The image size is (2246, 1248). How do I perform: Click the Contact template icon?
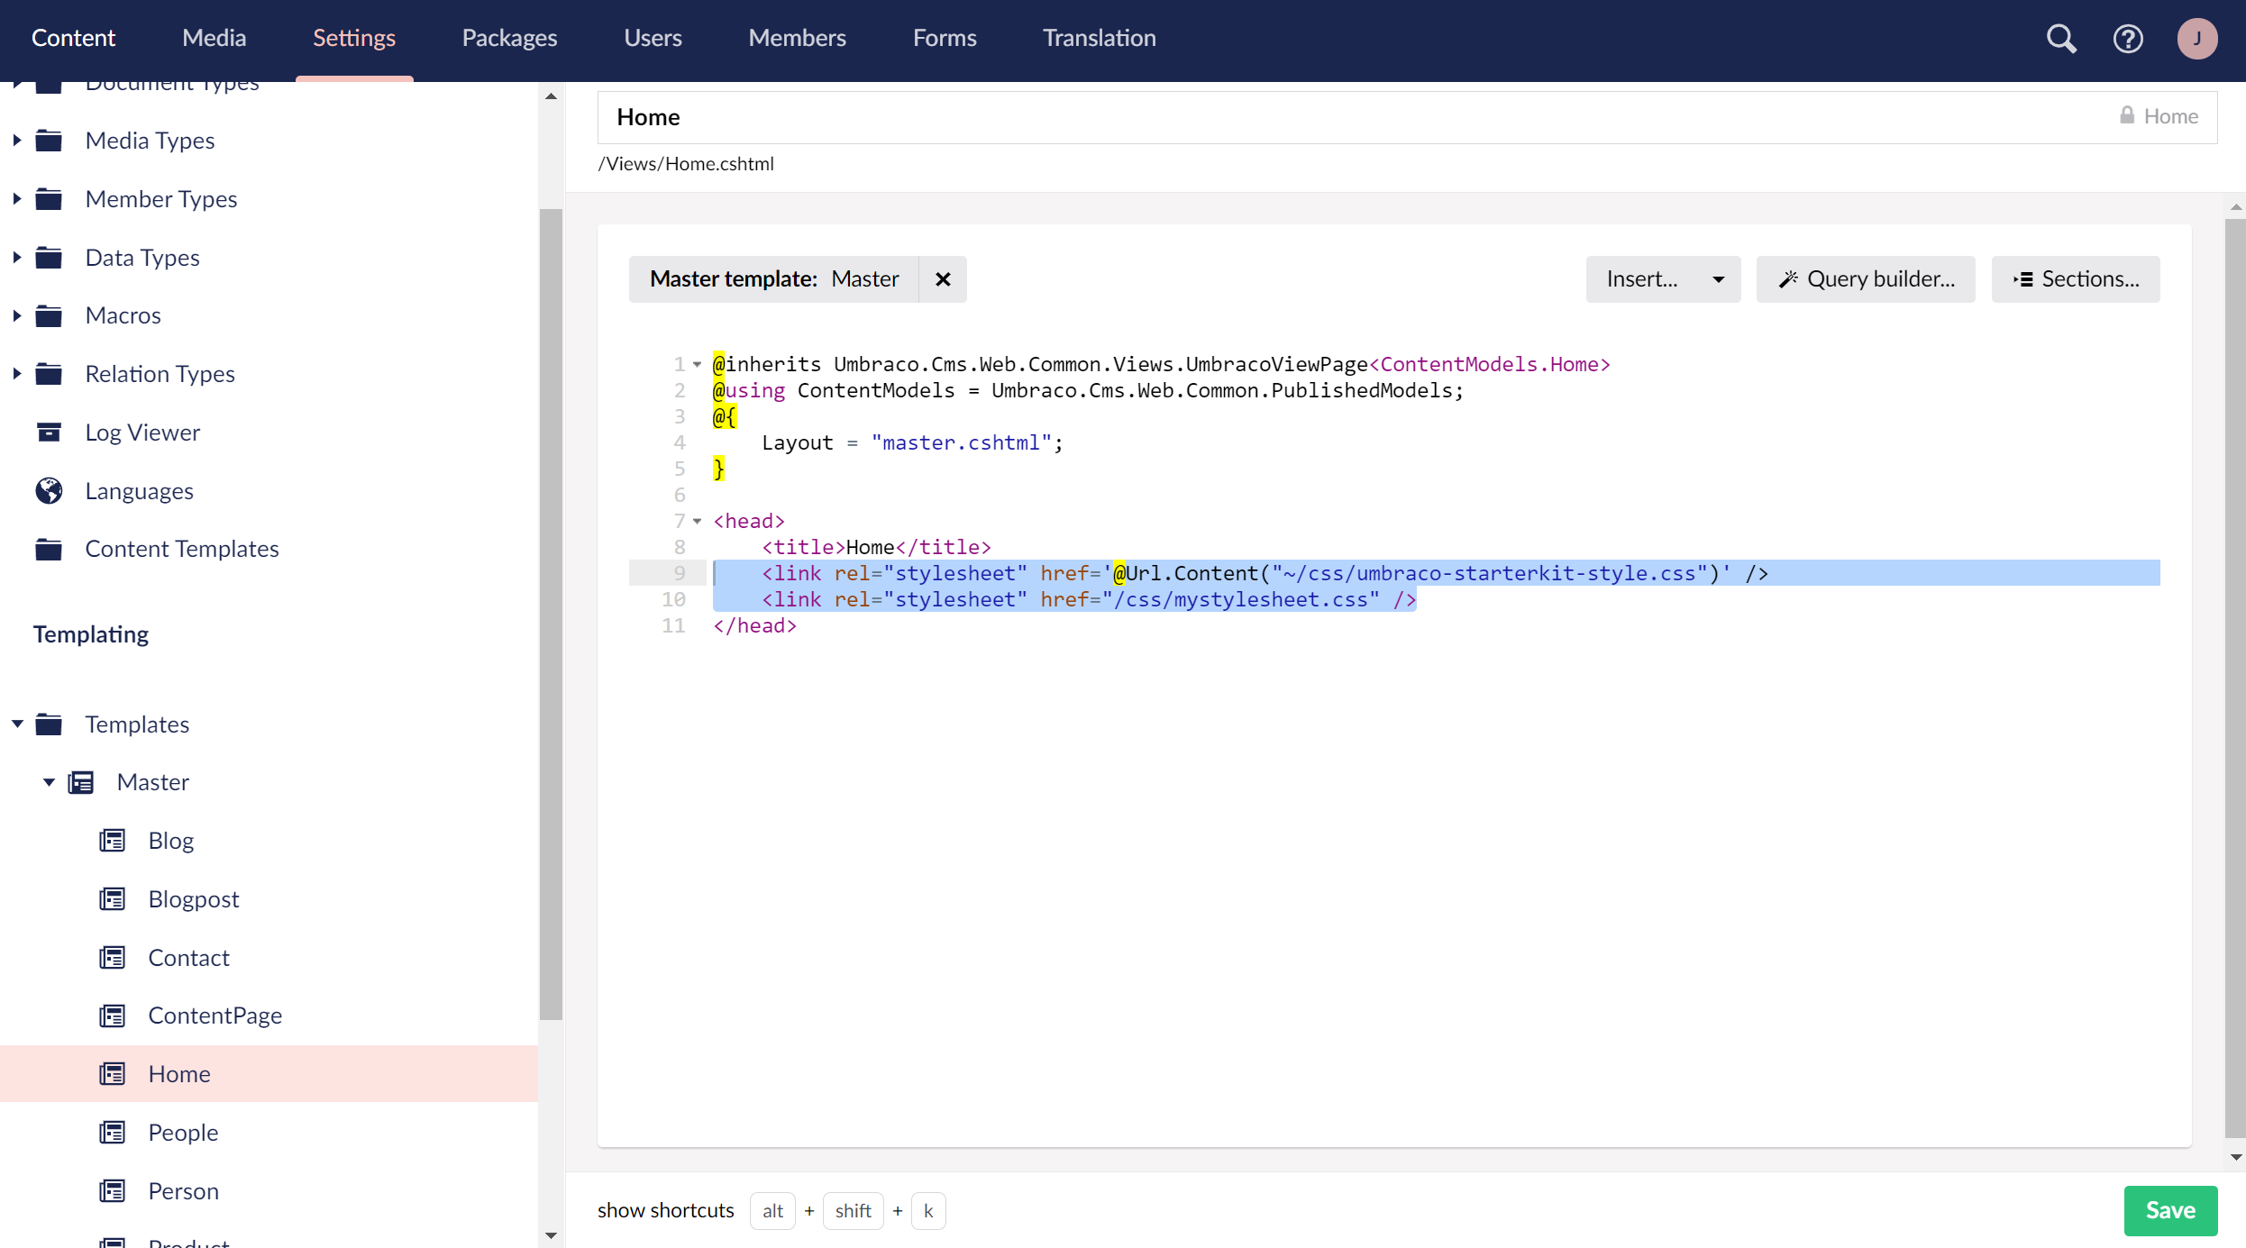112,958
